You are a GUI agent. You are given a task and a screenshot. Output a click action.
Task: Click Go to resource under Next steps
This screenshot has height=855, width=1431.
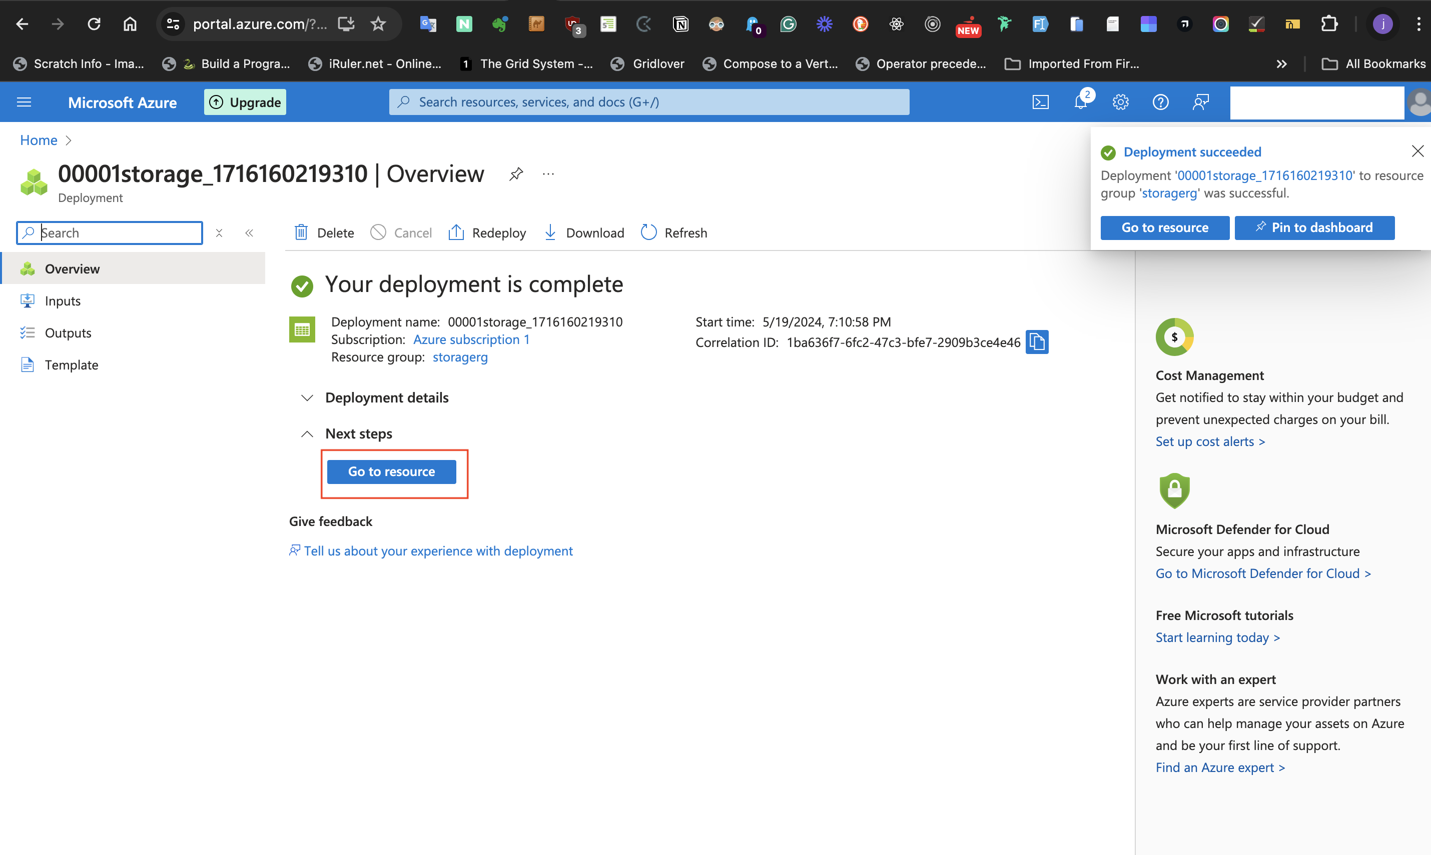[391, 471]
